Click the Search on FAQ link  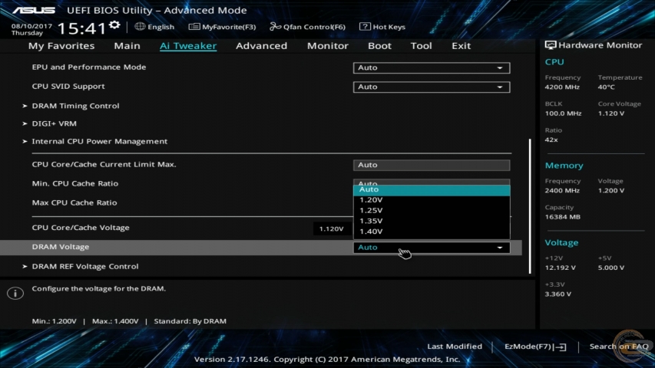point(619,347)
